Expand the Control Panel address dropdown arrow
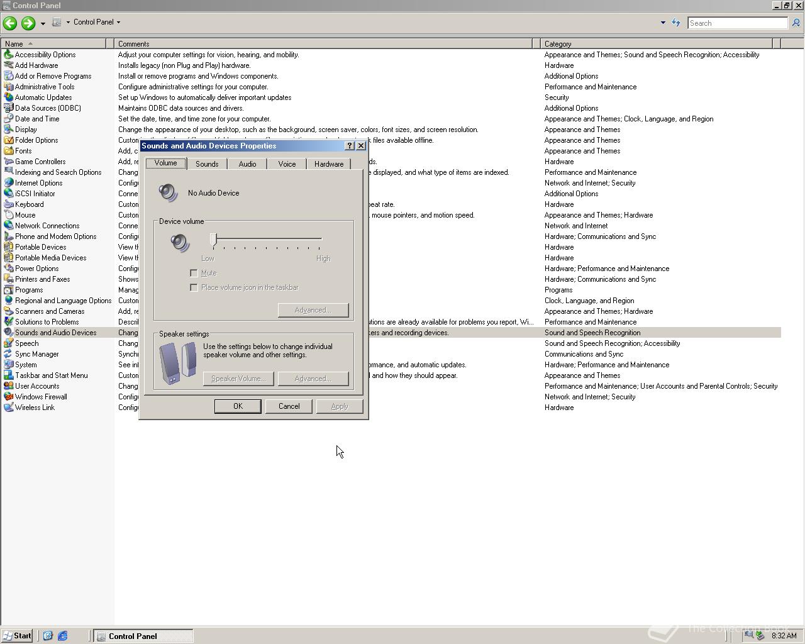 point(118,22)
